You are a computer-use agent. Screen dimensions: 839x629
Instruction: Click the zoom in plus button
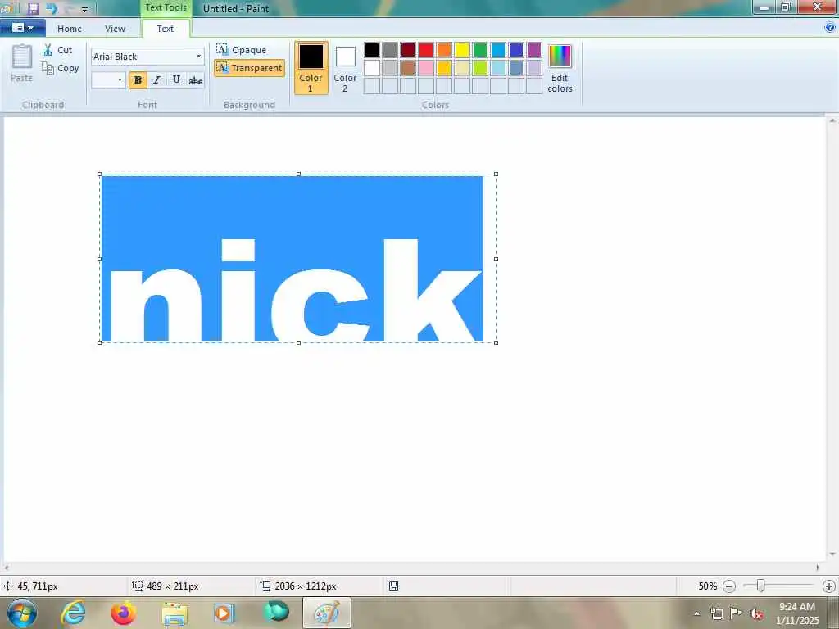(x=829, y=586)
